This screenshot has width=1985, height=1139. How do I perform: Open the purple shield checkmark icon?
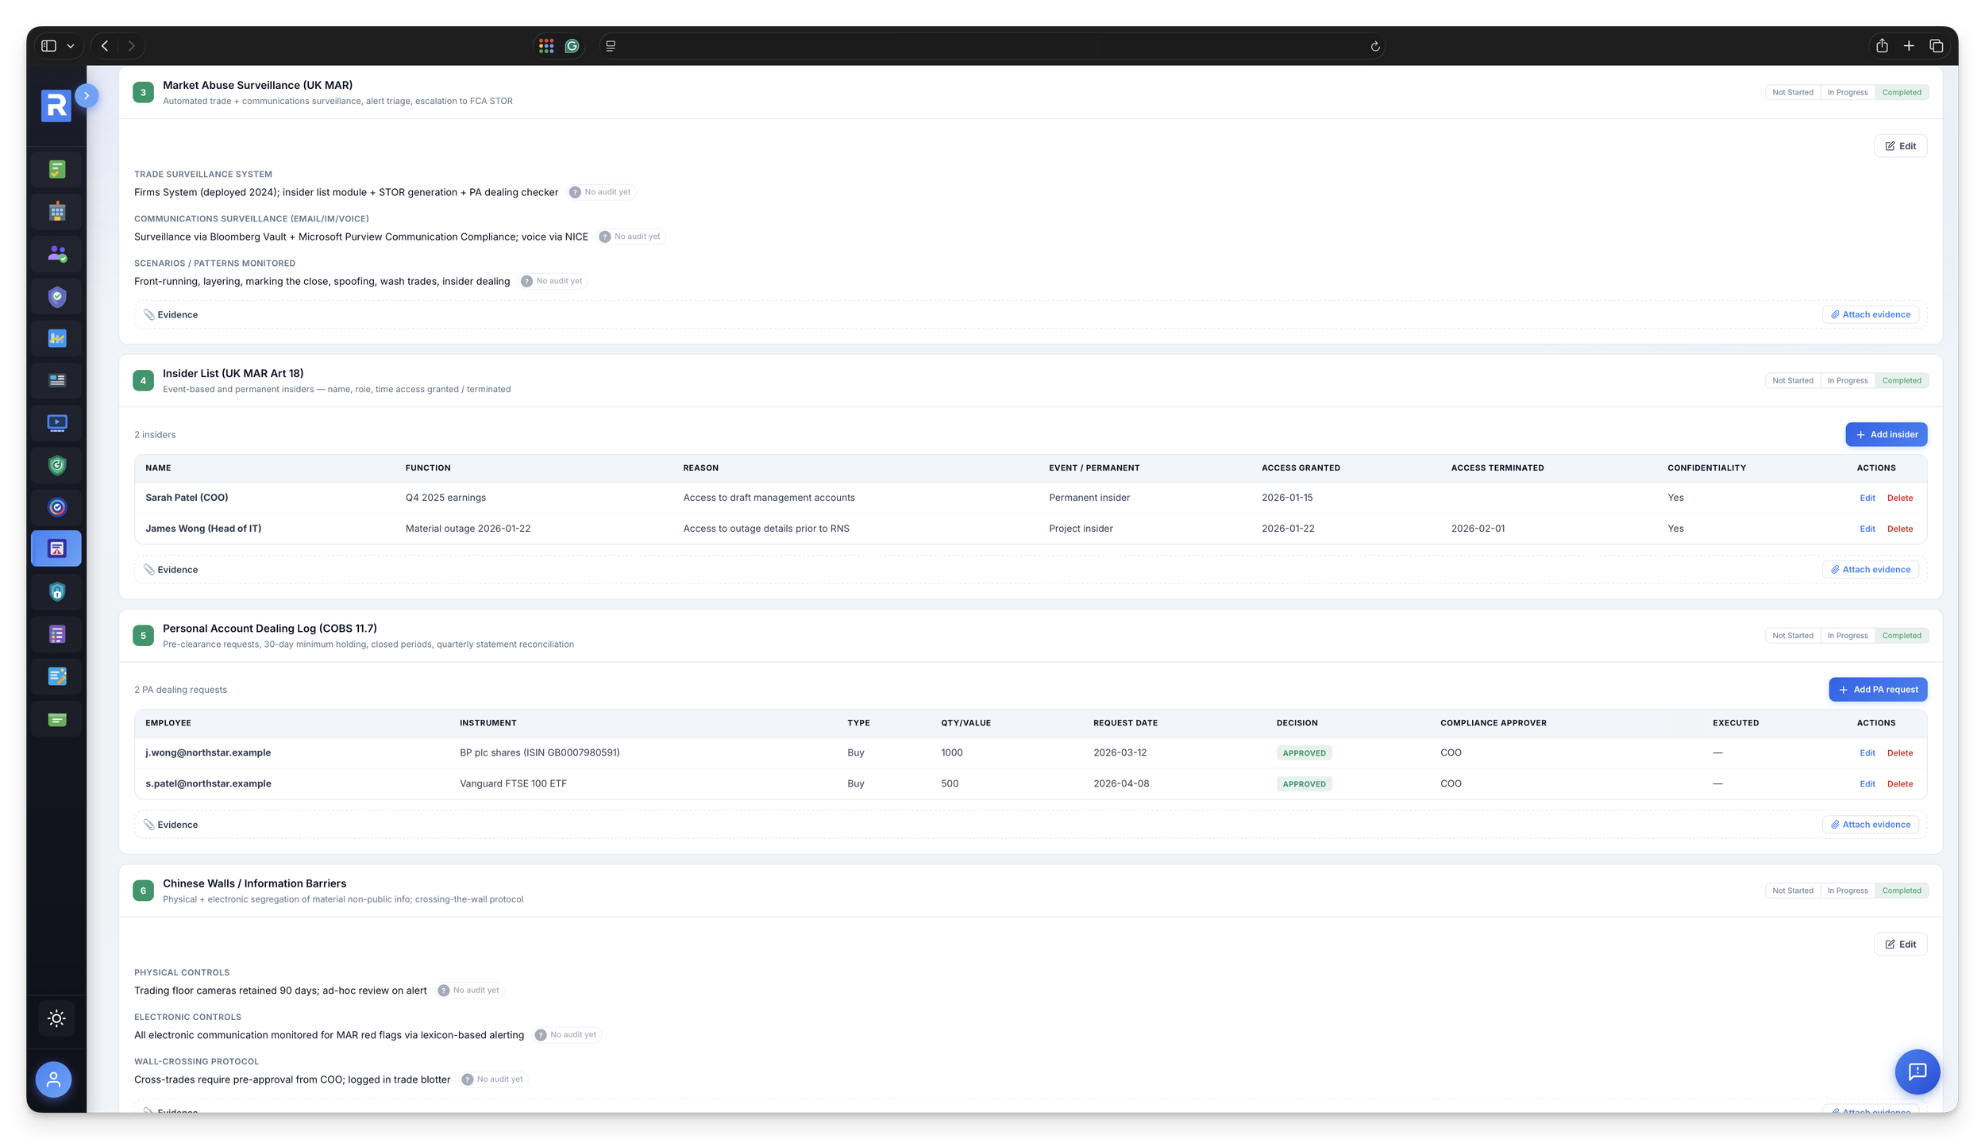(x=56, y=296)
